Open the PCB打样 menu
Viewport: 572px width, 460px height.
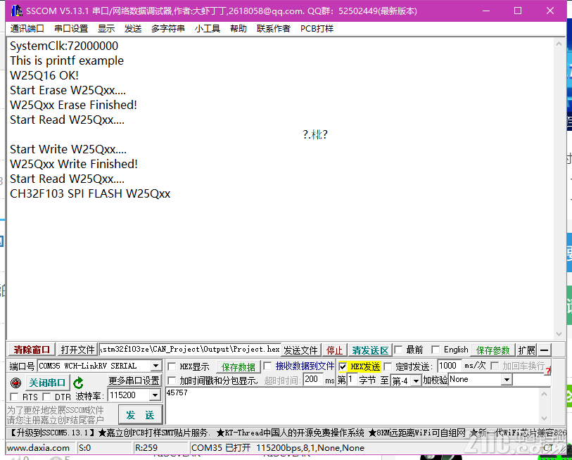pos(317,28)
